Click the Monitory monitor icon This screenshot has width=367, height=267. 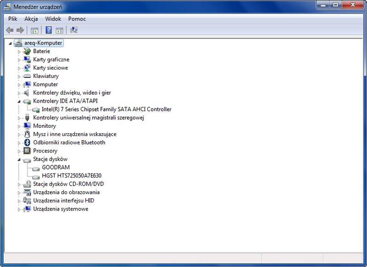coord(27,126)
